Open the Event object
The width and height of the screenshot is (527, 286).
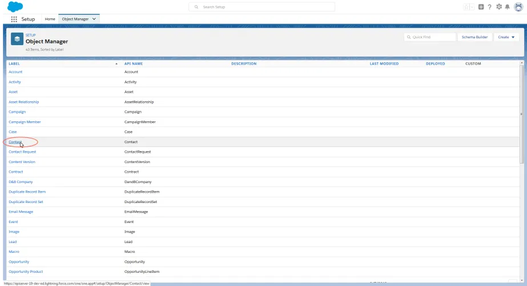click(13, 222)
